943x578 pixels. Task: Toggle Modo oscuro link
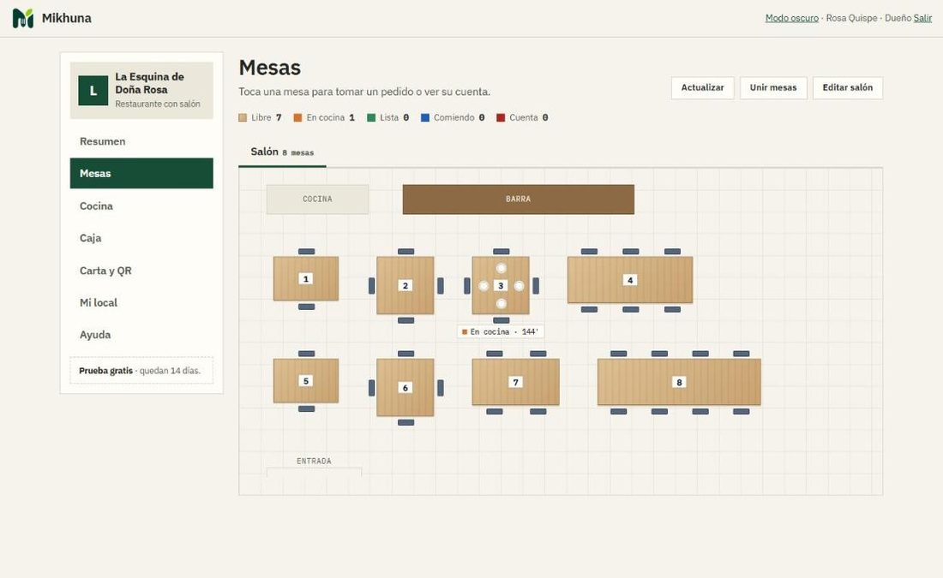791,18
